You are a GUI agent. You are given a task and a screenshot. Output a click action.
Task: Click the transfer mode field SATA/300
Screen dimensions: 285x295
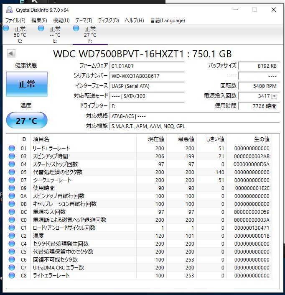click(x=147, y=96)
